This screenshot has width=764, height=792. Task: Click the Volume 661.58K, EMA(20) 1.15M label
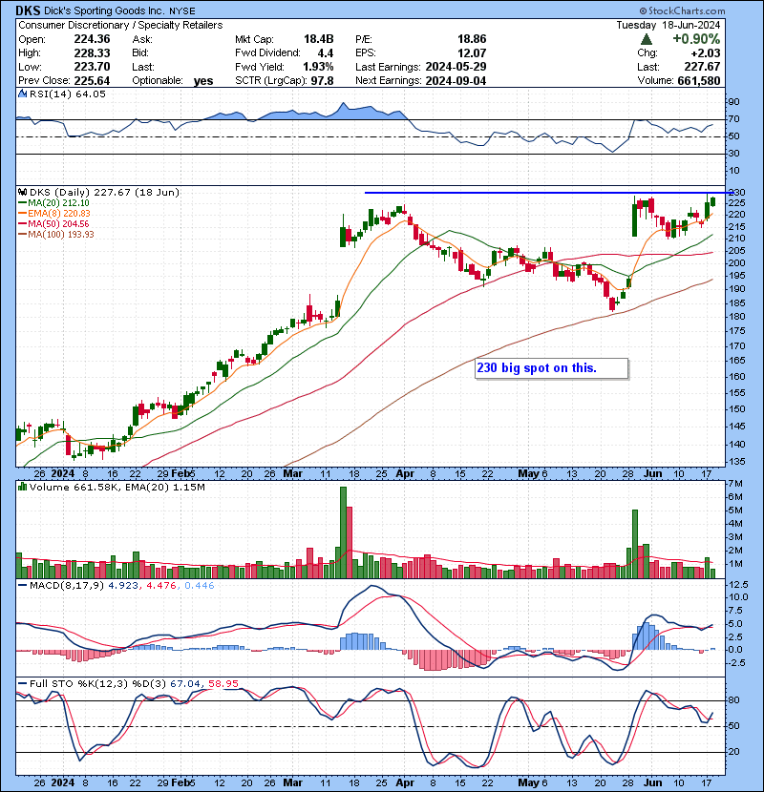117,487
